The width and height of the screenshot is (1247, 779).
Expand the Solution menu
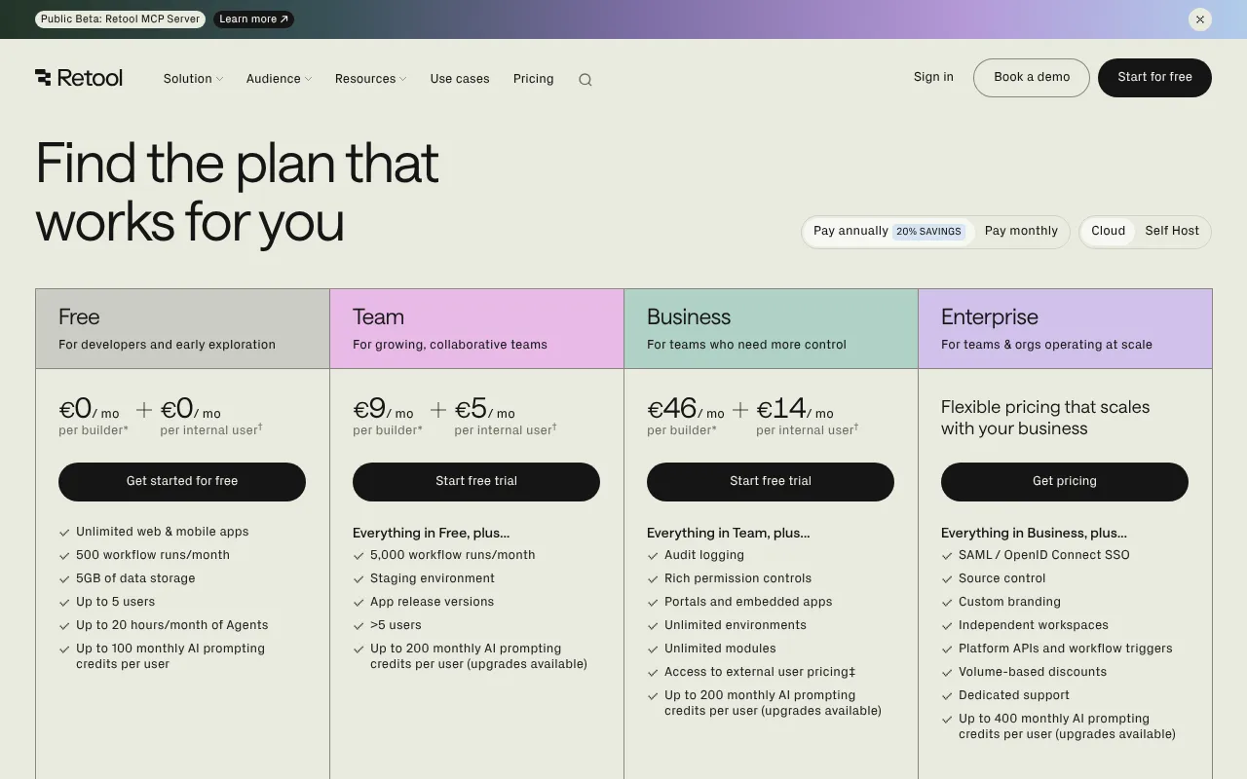[193, 79]
